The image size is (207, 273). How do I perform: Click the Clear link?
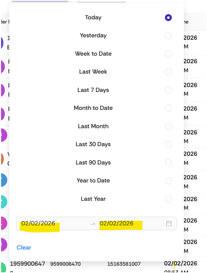tap(24, 247)
